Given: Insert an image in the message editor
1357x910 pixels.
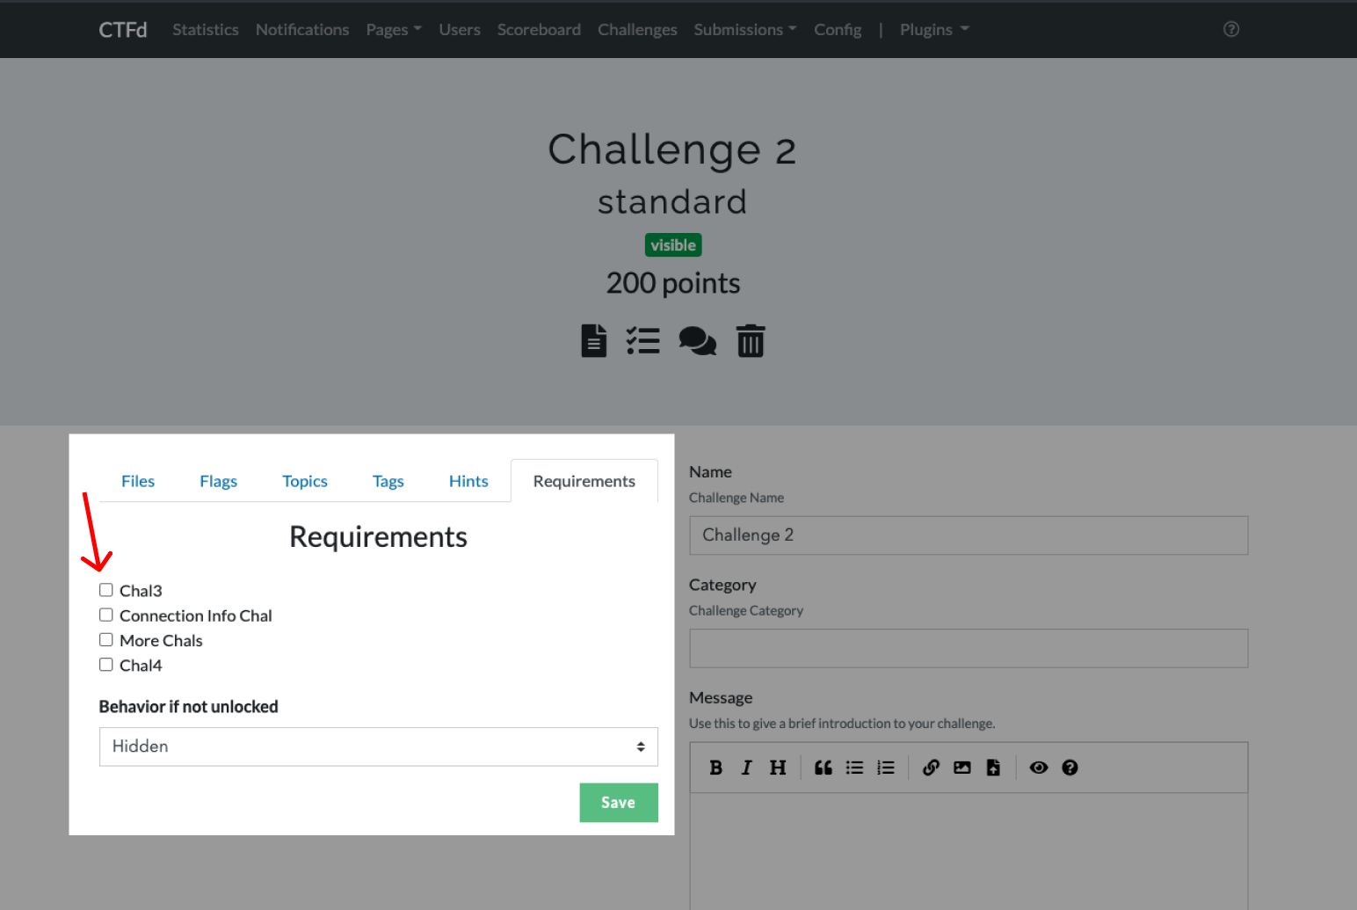Looking at the screenshot, I should (x=962, y=768).
